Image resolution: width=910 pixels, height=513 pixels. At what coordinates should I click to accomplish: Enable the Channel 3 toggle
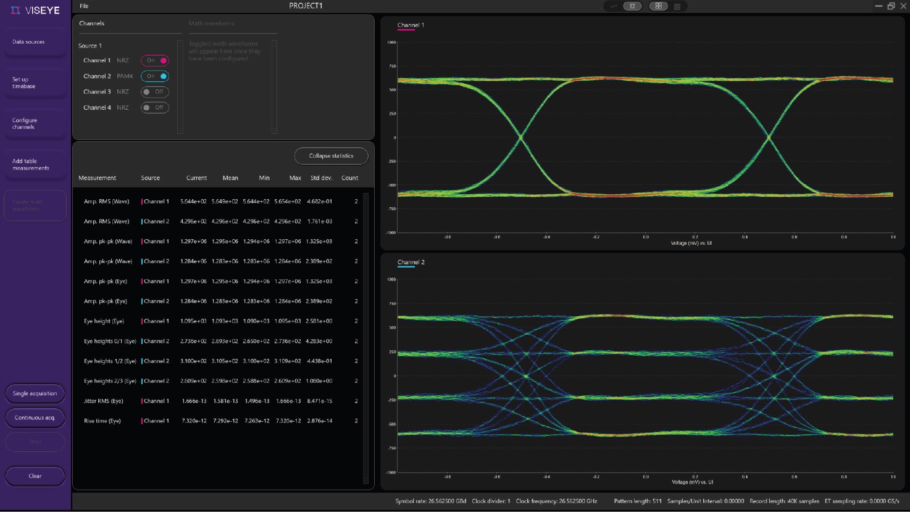[155, 92]
